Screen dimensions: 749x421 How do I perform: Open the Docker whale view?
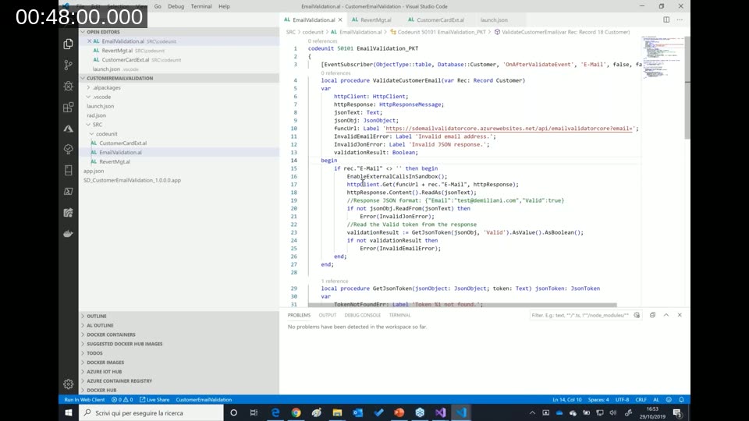click(x=69, y=233)
